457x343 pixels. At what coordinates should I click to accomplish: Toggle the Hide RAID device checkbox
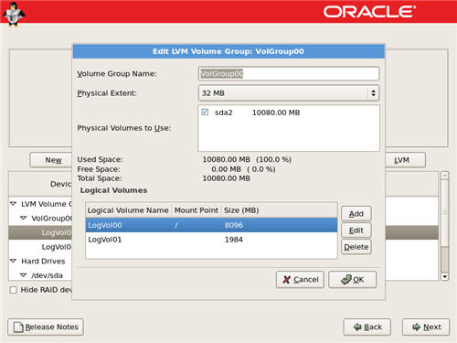tap(14, 290)
